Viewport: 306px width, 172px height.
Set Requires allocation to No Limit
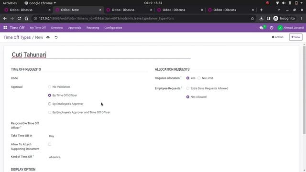pyautogui.click(x=199, y=78)
